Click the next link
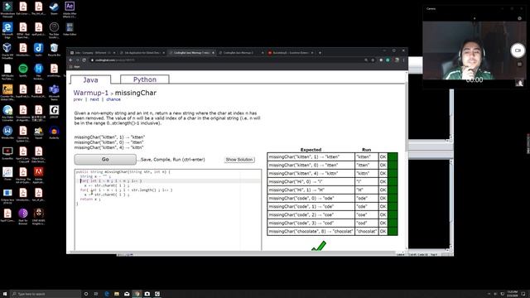 pos(94,99)
